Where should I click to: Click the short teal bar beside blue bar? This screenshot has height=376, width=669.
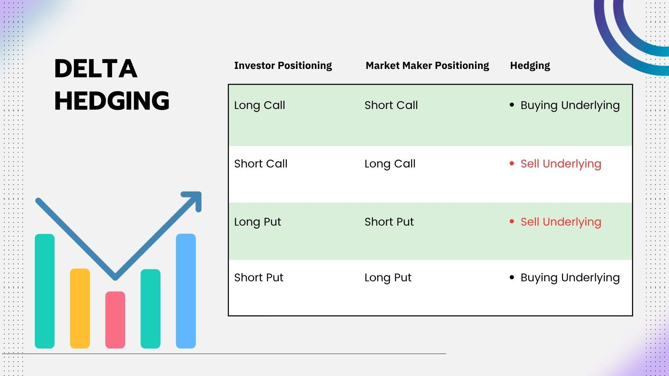[151, 308]
